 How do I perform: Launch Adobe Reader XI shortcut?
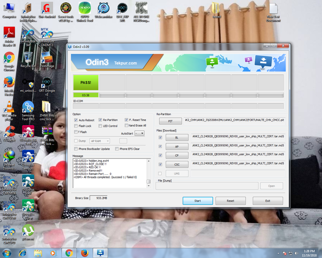click(9, 37)
